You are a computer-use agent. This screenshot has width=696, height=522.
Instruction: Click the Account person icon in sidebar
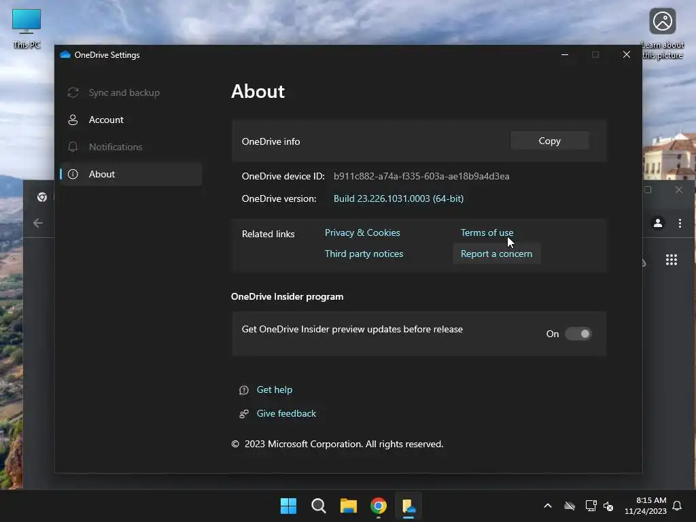point(73,120)
